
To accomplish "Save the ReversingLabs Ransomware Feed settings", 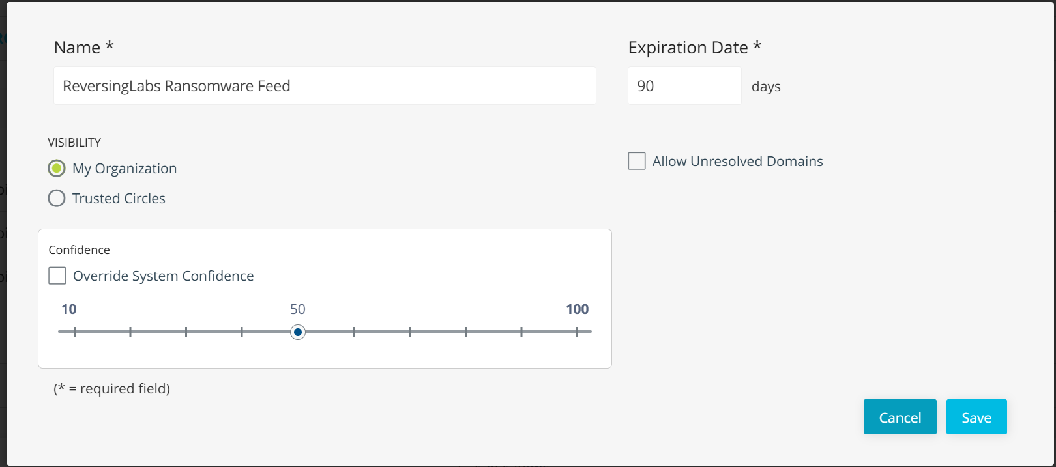I will pos(976,417).
